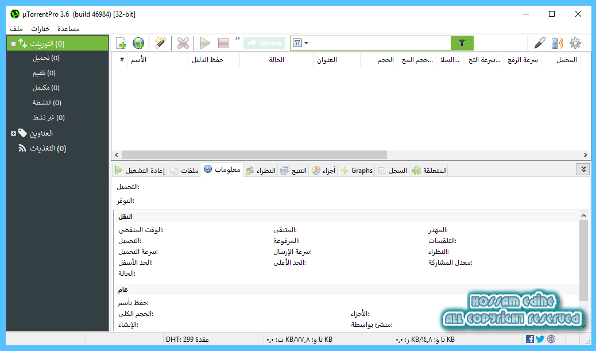Switch to إعادة التشغيل tab
This screenshot has width=596, height=351.
(x=140, y=171)
